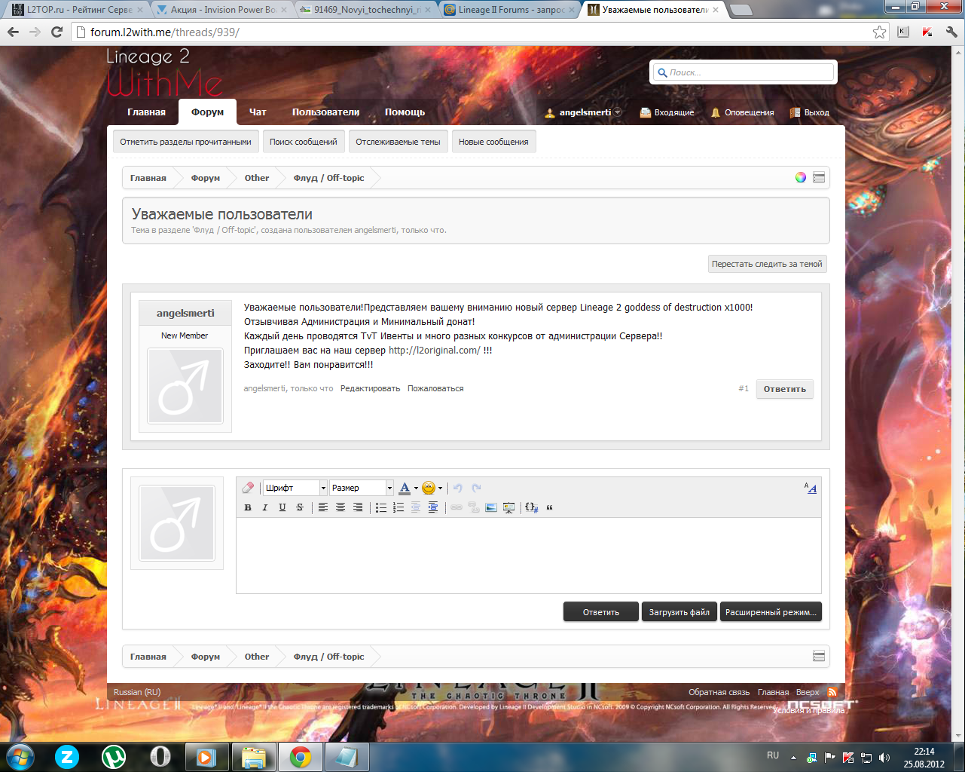This screenshot has height=775, width=965.
Task: Click the outdent icon
Action: [416, 507]
